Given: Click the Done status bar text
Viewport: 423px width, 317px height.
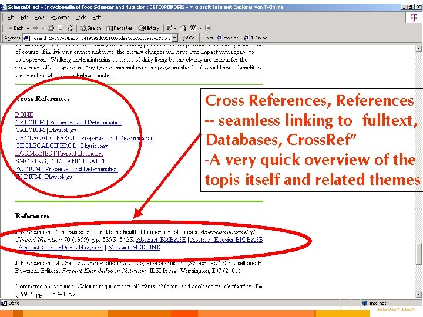Looking at the screenshot, I should tap(14, 303).
